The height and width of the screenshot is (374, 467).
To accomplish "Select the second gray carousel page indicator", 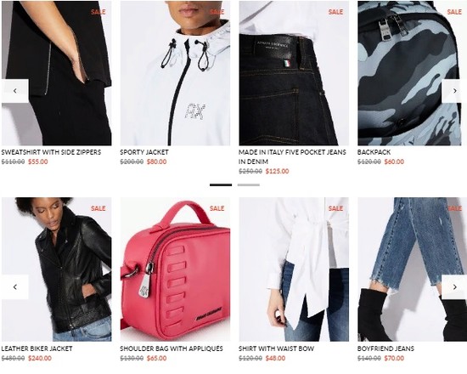I will coord(249,185).
